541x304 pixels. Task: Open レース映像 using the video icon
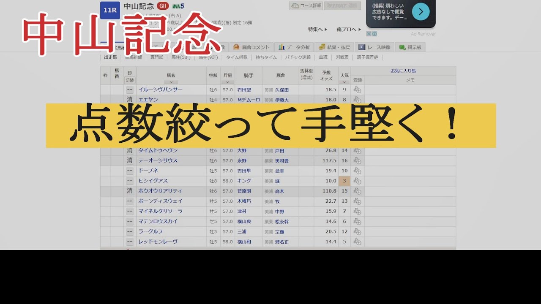tap(363, 47)
